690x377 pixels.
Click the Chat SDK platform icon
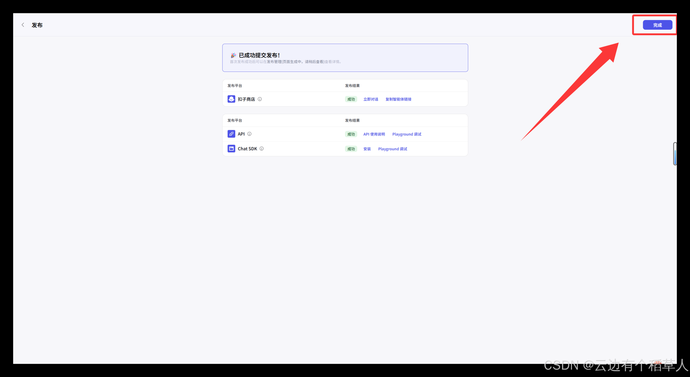pos(231,149)
